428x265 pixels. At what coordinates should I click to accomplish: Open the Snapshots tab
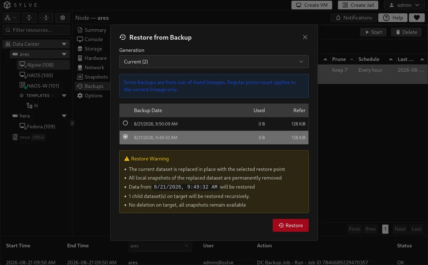(x=92, y=77)
